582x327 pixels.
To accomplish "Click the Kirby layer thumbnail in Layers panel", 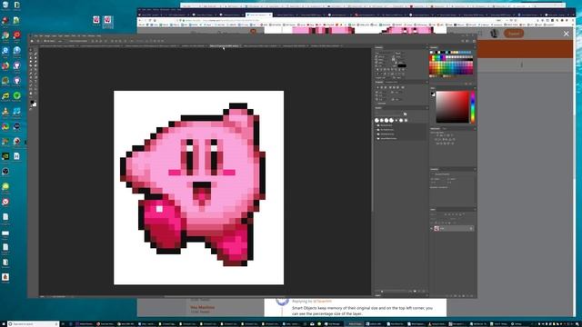I will point(436,228).
